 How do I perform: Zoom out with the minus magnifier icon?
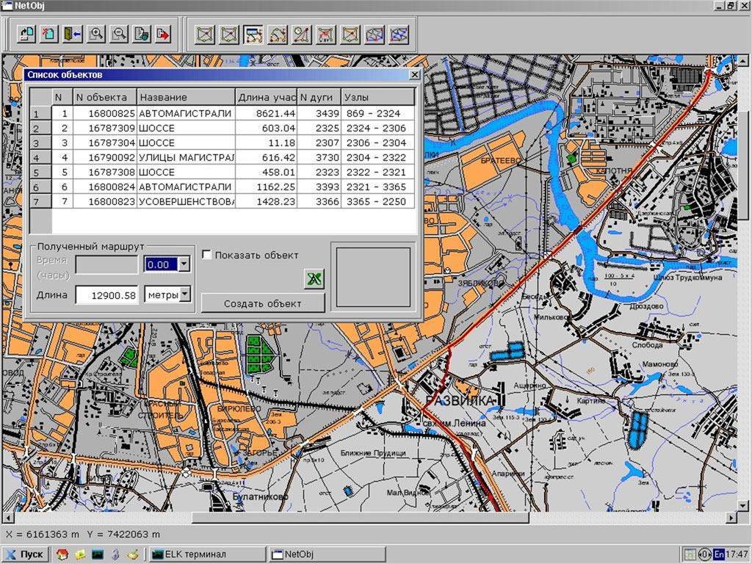click(119, 34)
